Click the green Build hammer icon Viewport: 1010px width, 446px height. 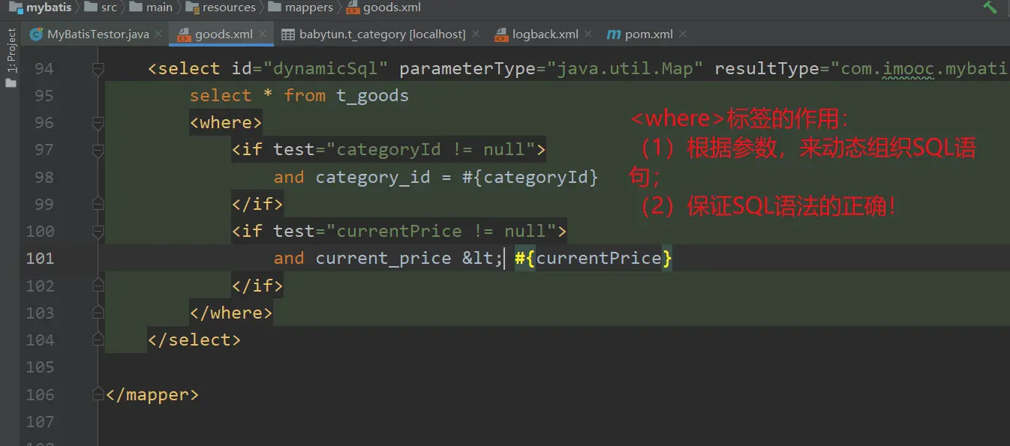tap(990, 7)
